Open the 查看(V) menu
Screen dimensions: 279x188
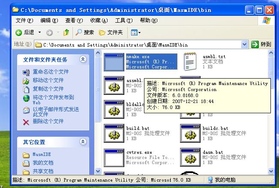(x=74, y=21)
